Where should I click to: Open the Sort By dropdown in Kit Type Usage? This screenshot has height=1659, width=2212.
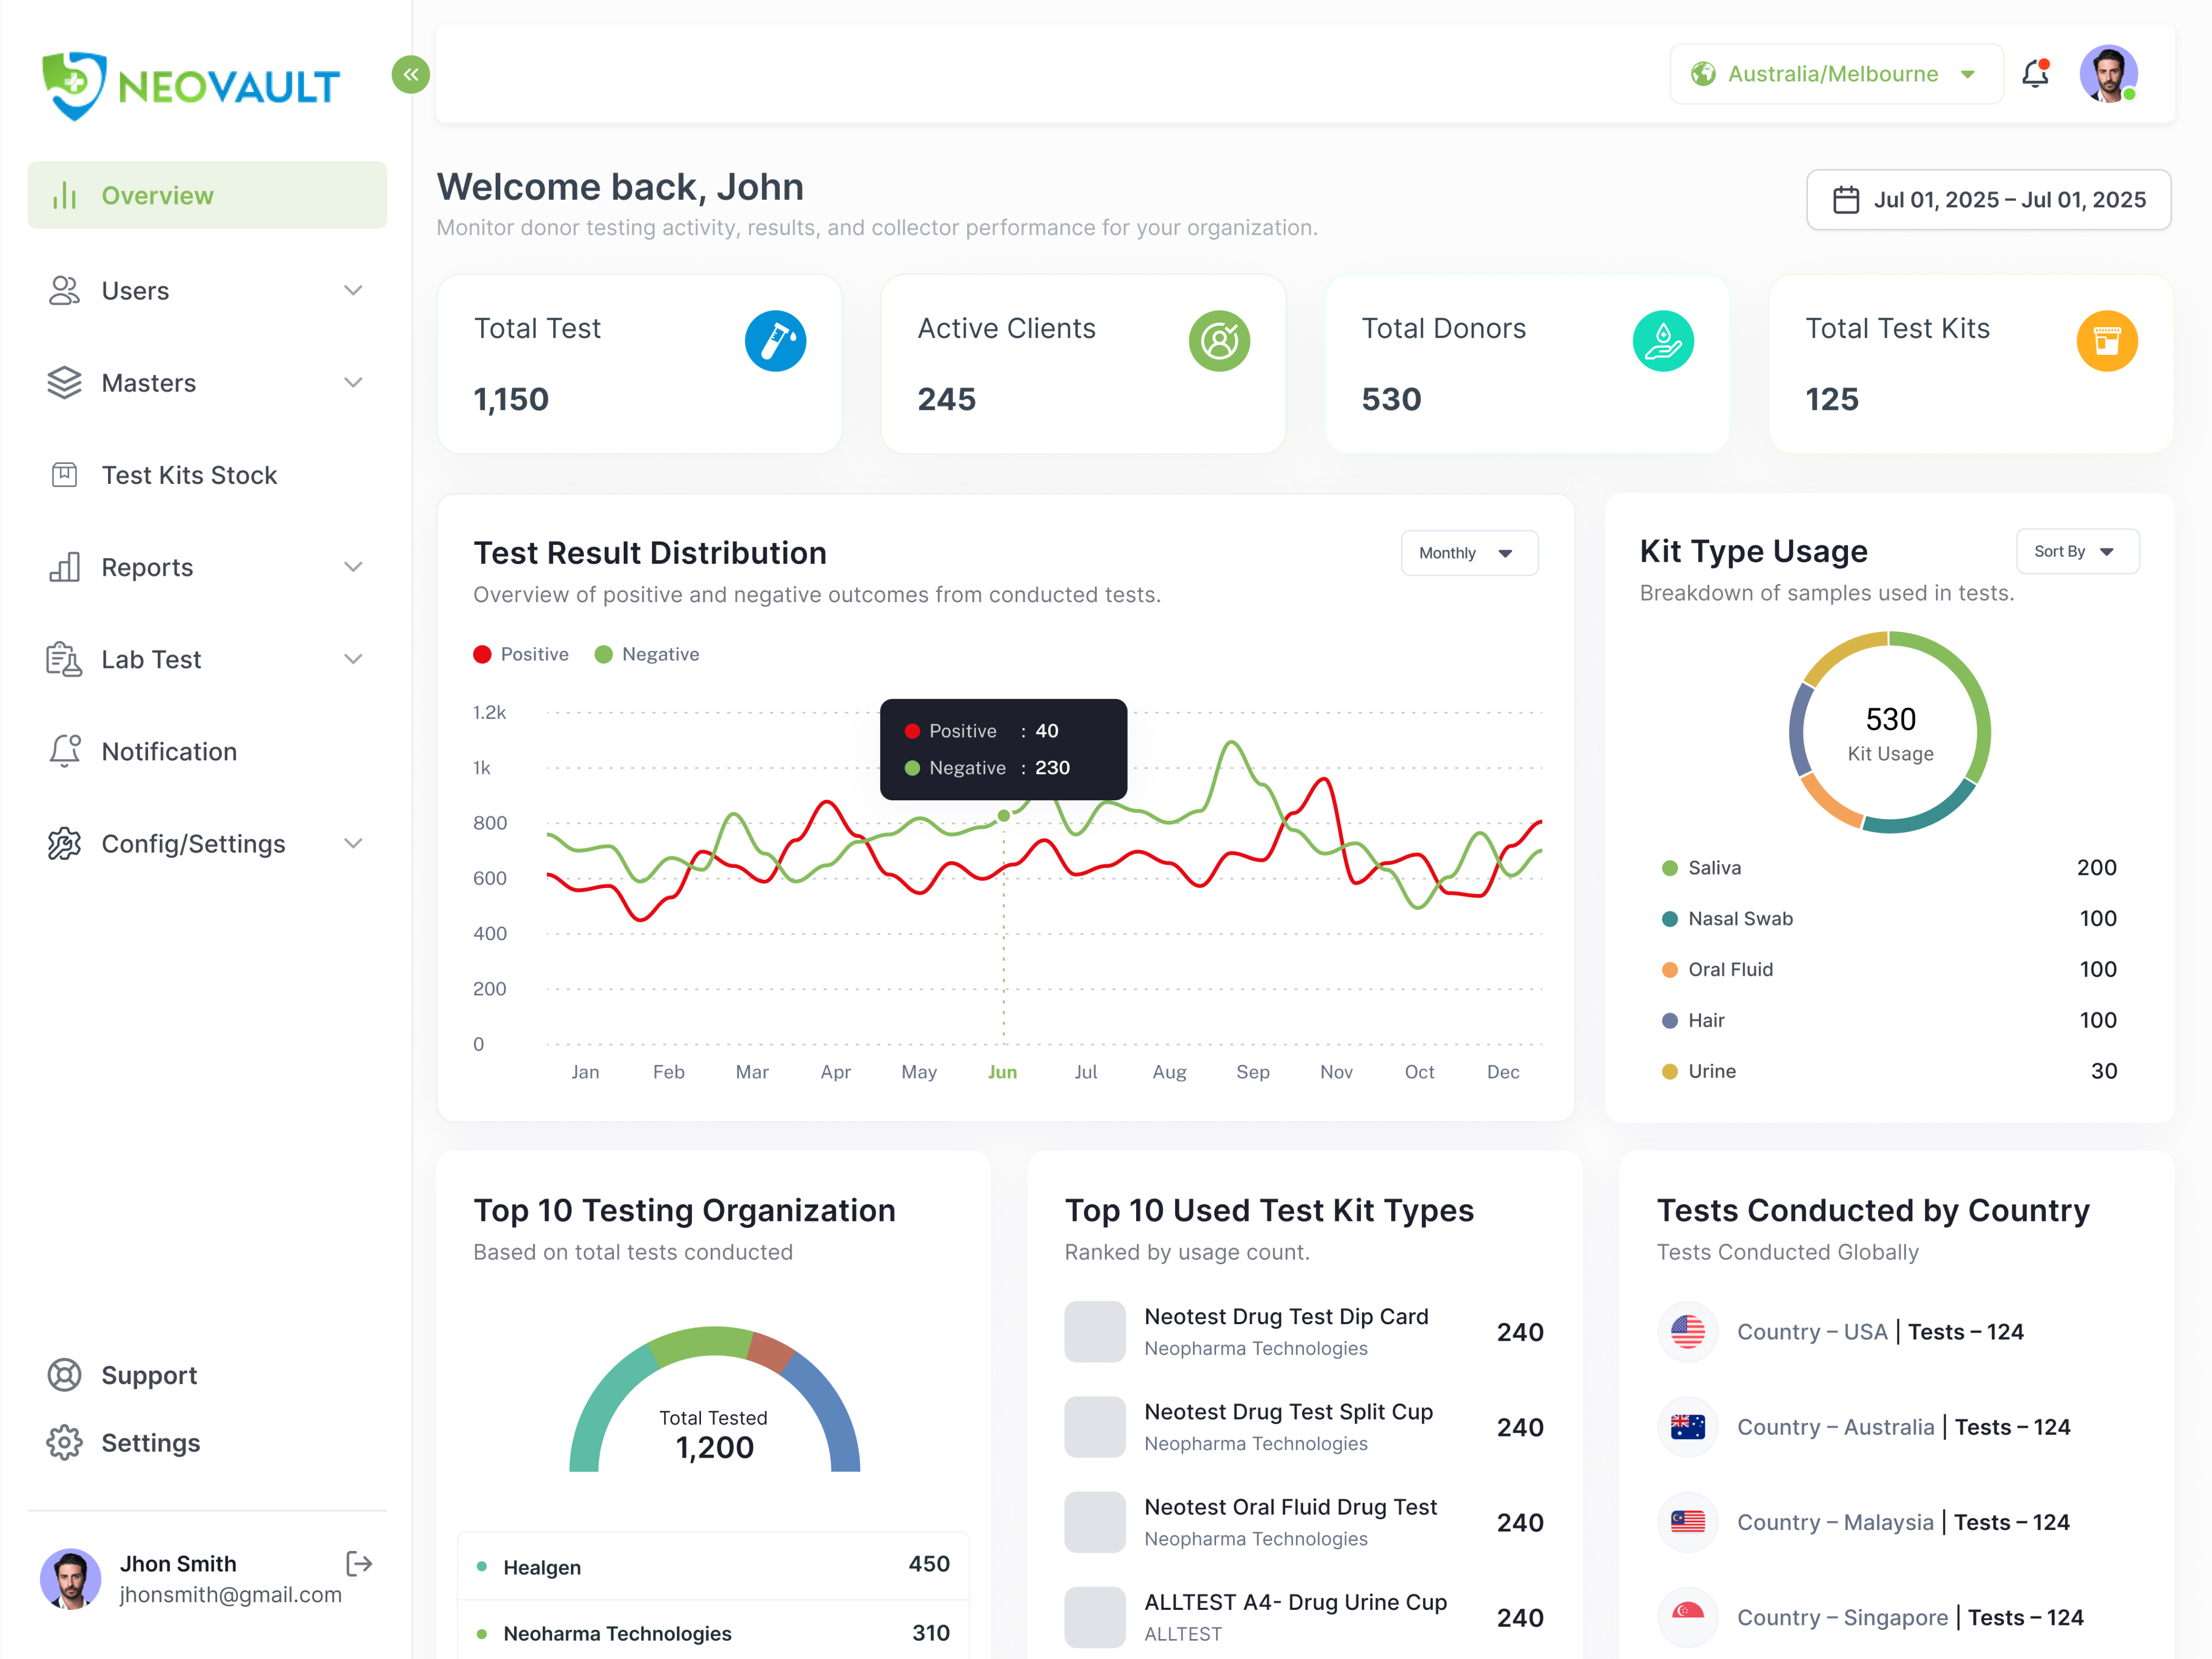point(2077,551)
